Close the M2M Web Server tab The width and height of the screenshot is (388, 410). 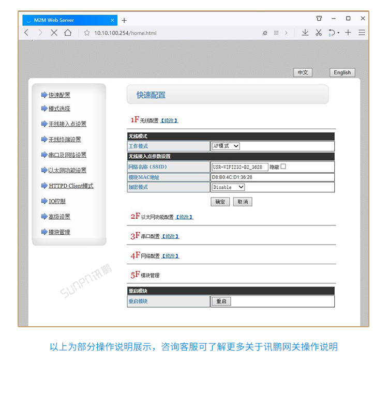pos(112,20)
